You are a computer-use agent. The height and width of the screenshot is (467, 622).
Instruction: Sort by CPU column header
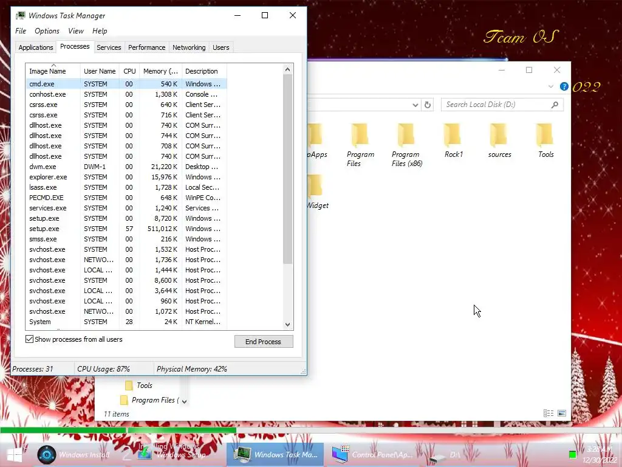coord(129,71)
